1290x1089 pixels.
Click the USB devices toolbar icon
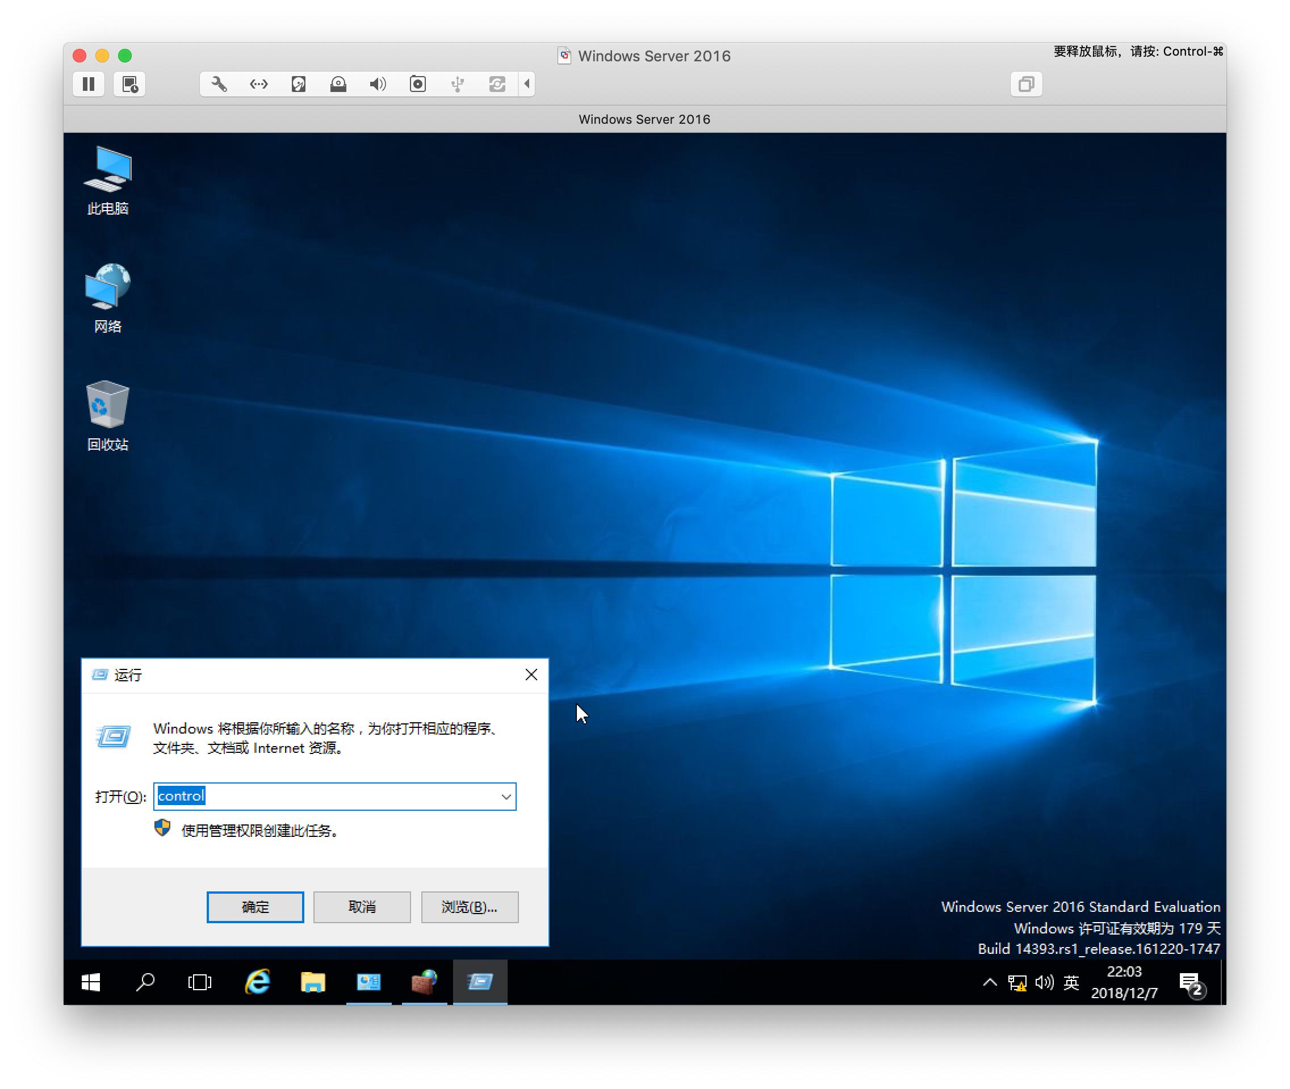(458, 85)
